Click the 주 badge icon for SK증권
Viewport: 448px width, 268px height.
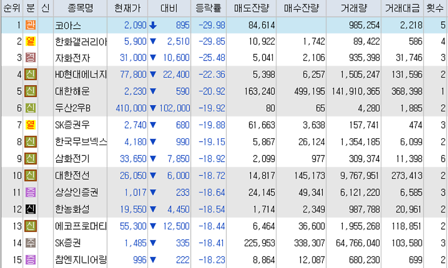click(31, 243)
